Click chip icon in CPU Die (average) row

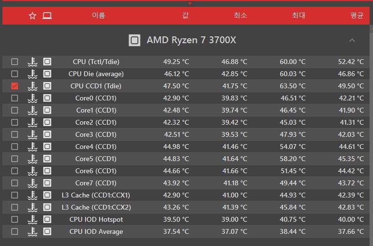pyautogui.click(x=47, y=74)
